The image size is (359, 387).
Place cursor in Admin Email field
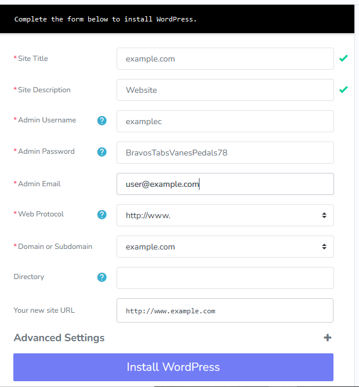[224, 184]
